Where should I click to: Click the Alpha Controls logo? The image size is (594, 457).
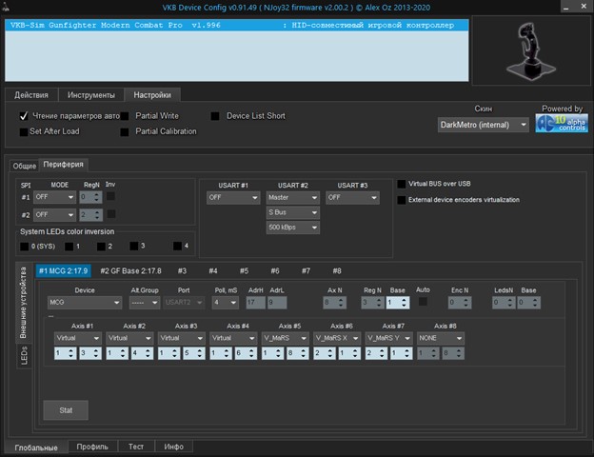click(x=561, y=125)
